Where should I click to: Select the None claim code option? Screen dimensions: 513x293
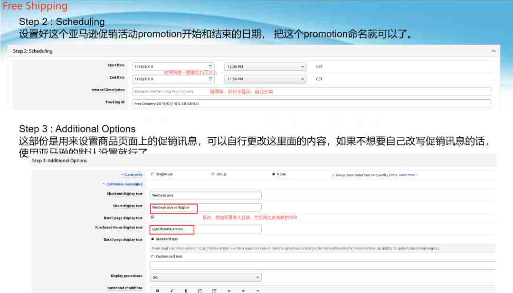(x=274, y=174)
